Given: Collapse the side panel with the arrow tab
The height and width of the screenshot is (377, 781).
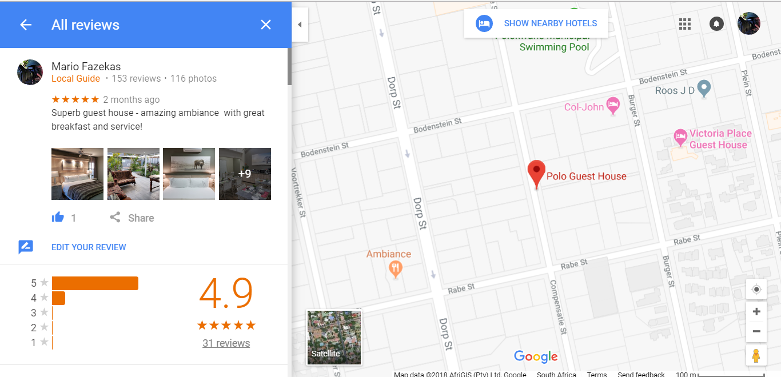Looking at the screenshot, I should 300,25.
